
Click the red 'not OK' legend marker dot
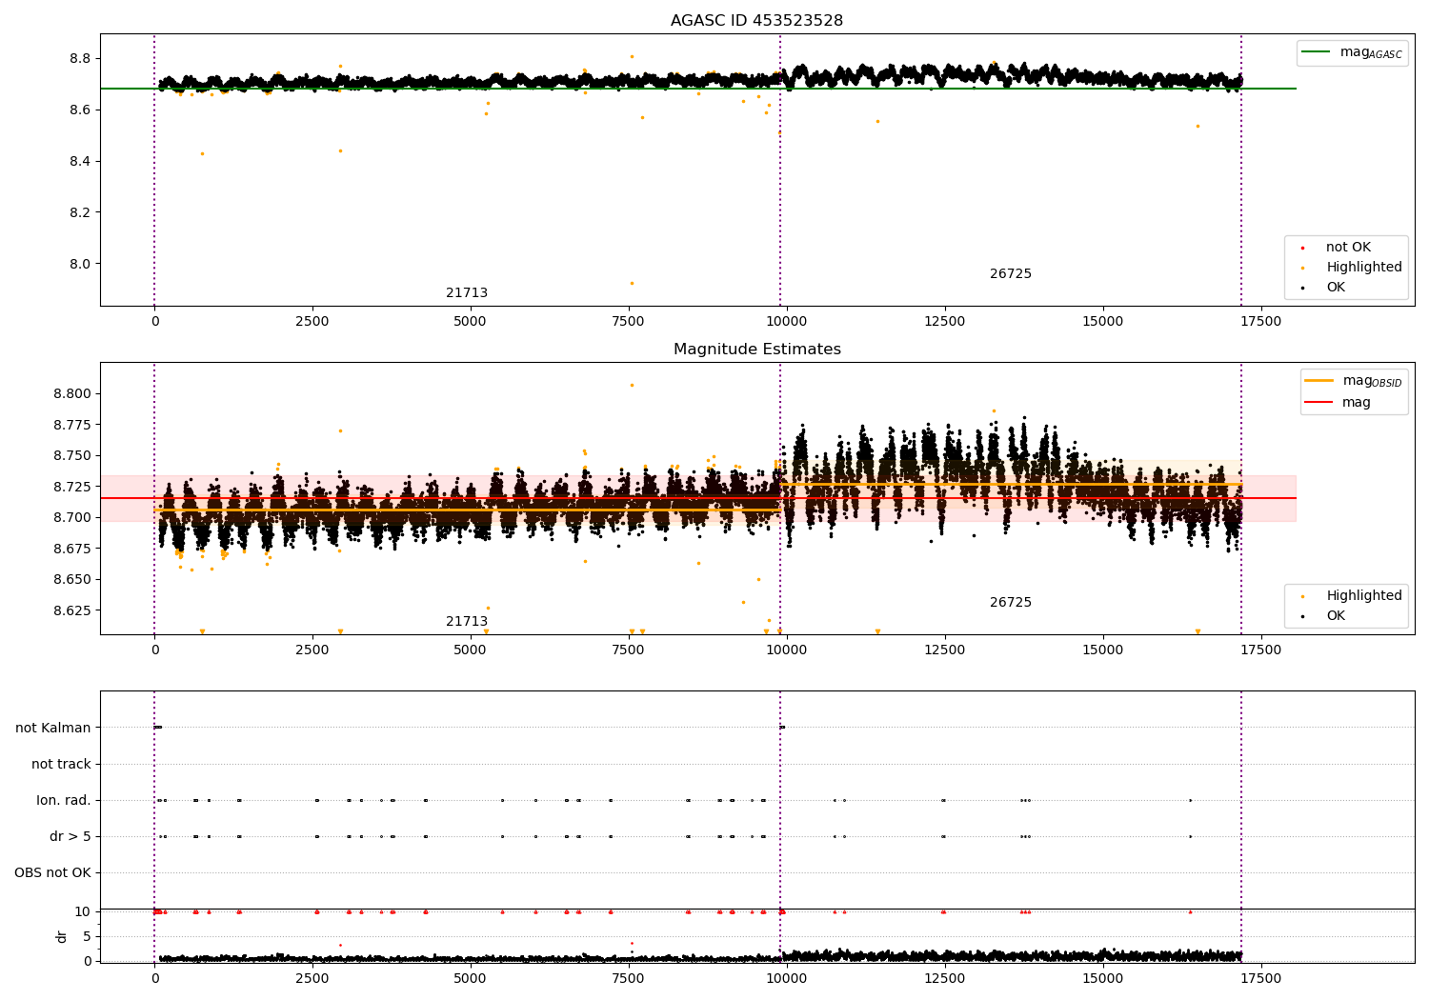point(1303,249)
